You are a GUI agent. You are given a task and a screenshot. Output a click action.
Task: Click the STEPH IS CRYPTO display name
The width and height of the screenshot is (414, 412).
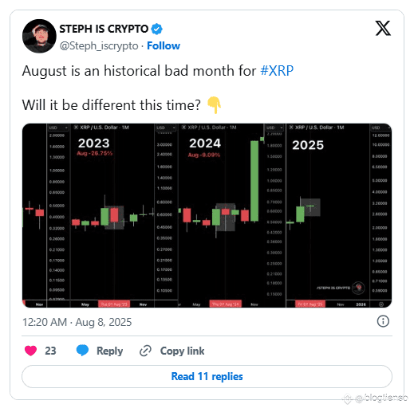tap(104, 29)
